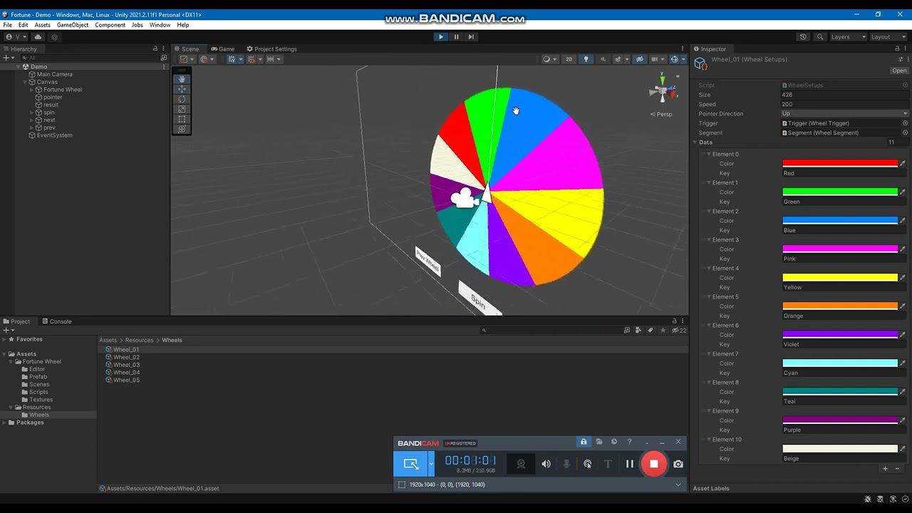The height and width of the screenshot is (513, 912).
Task: Open the Hierarchy create plus dropdown
Action: (8, 58)
